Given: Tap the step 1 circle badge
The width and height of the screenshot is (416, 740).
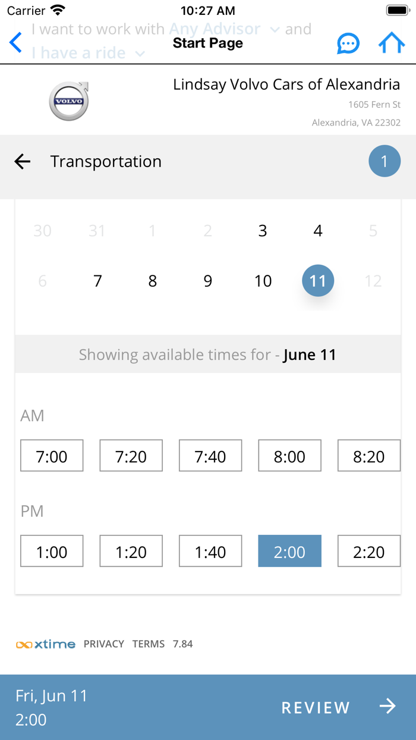Looking at the screenshot, I should click(384, 161).
